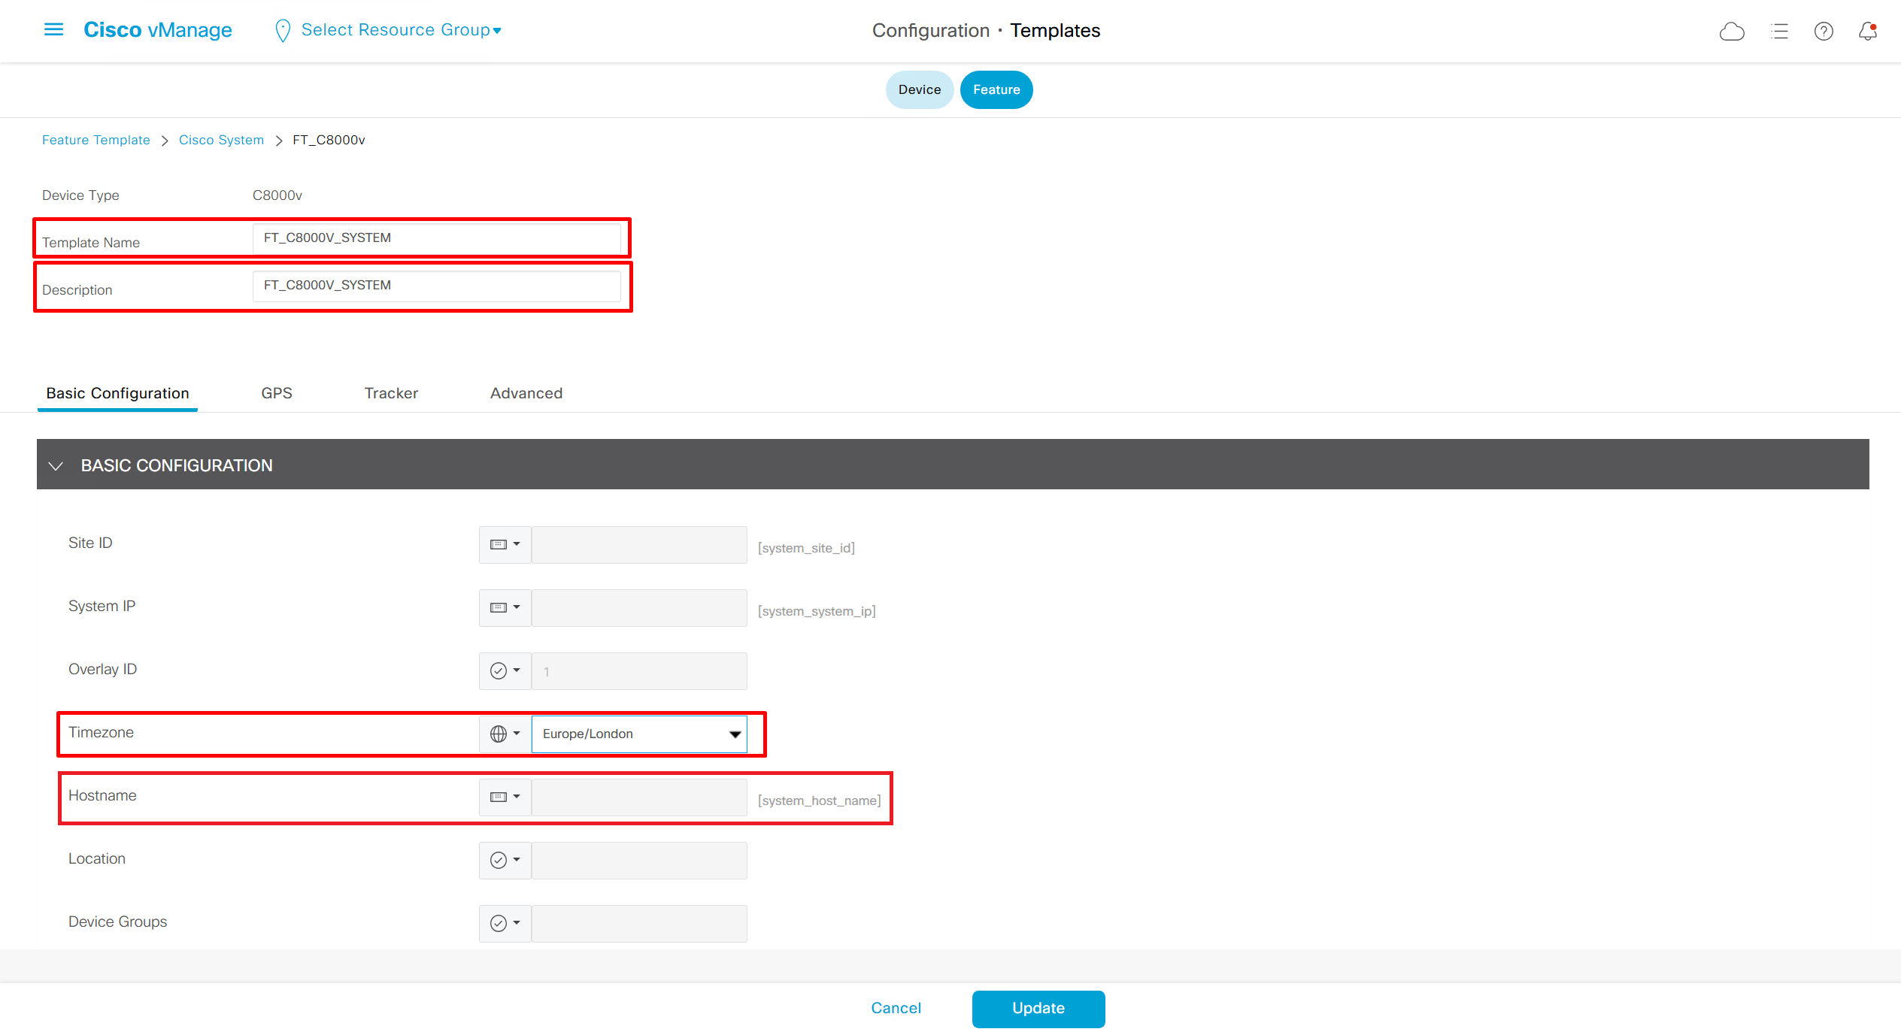Open the help question mark icon

pos(1824,32)
